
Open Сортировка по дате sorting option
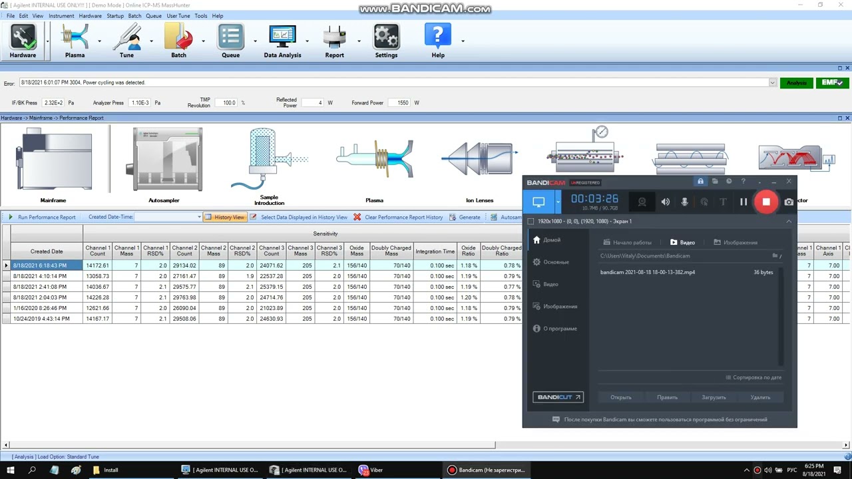point(753,377)
